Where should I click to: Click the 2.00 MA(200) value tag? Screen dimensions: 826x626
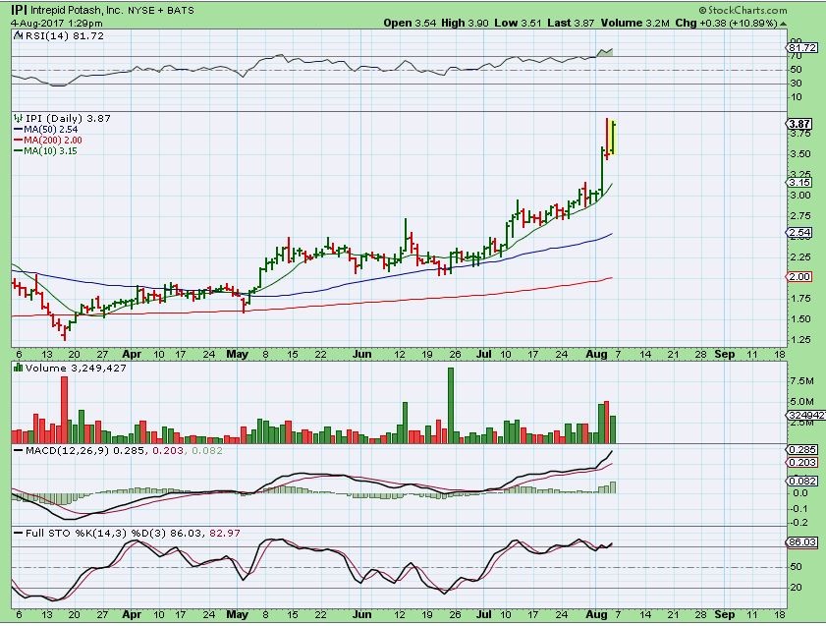point(798,277)
